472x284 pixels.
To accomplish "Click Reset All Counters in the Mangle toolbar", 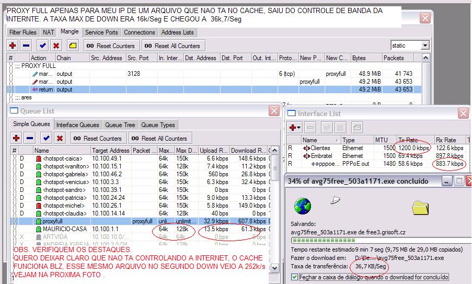I will click(173, 46).
